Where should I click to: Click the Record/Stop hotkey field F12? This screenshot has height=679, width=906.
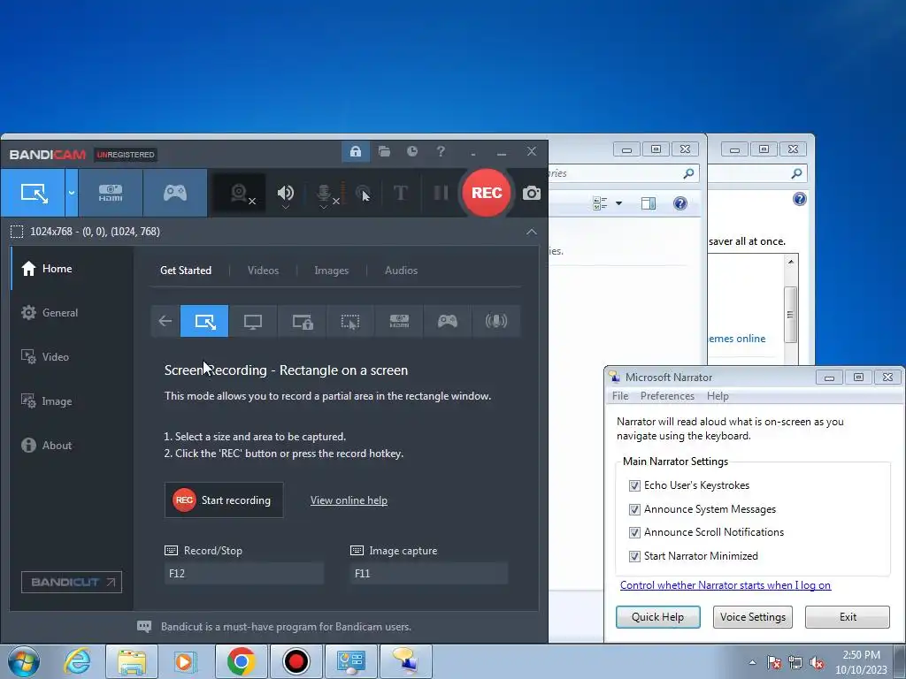pyautogui.click(x=244, y=573)
